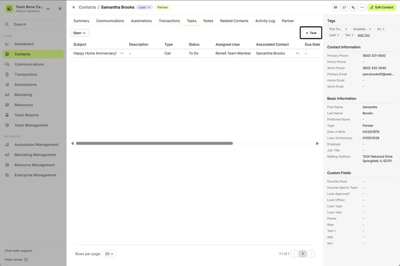This screenshot has height=266, width=400.
Task: Click the Transactions sidebar icon
Action: point(7,74)
